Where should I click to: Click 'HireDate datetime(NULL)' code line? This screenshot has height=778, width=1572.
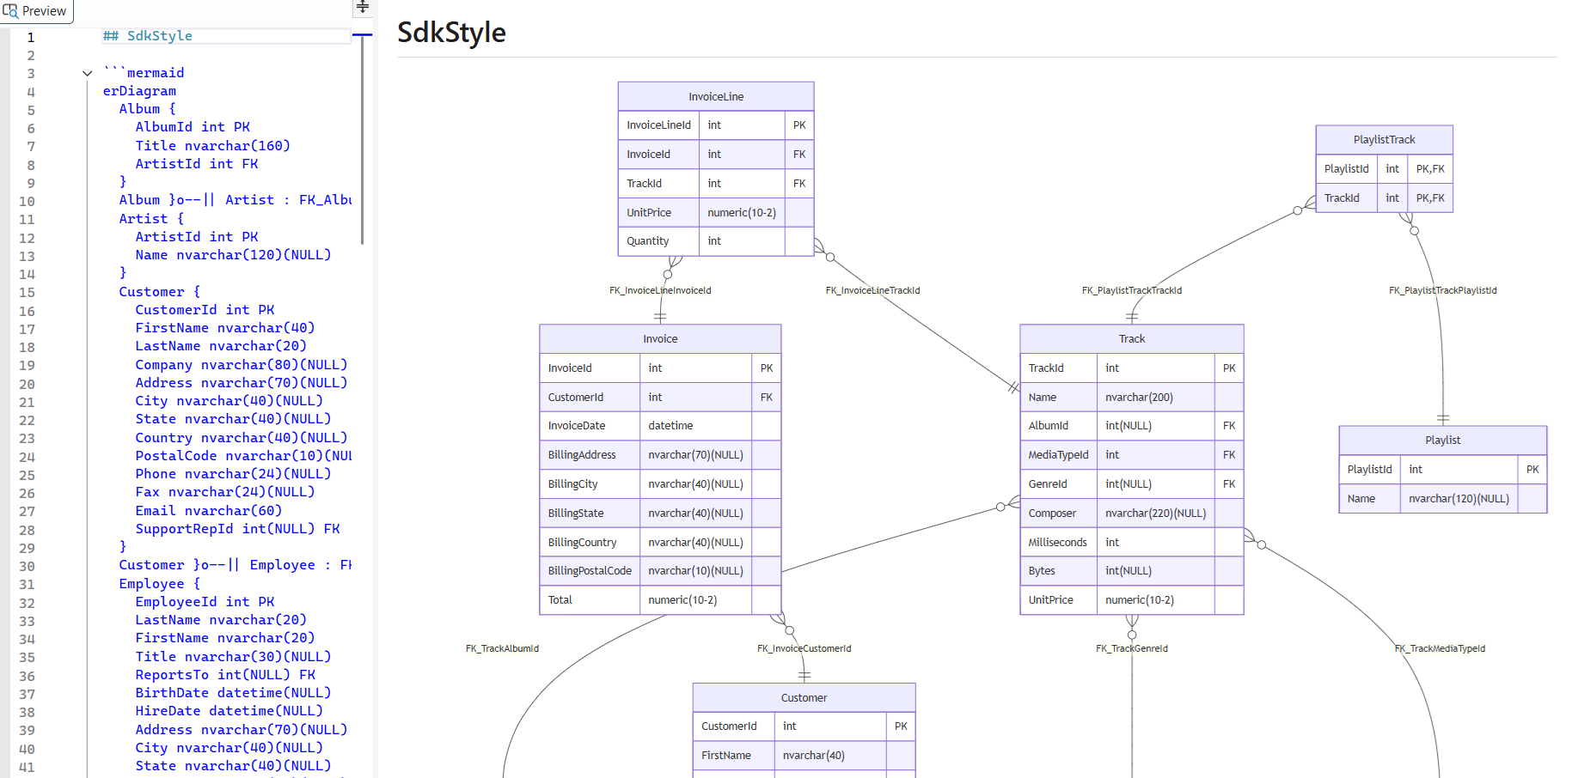pos(229,711)
